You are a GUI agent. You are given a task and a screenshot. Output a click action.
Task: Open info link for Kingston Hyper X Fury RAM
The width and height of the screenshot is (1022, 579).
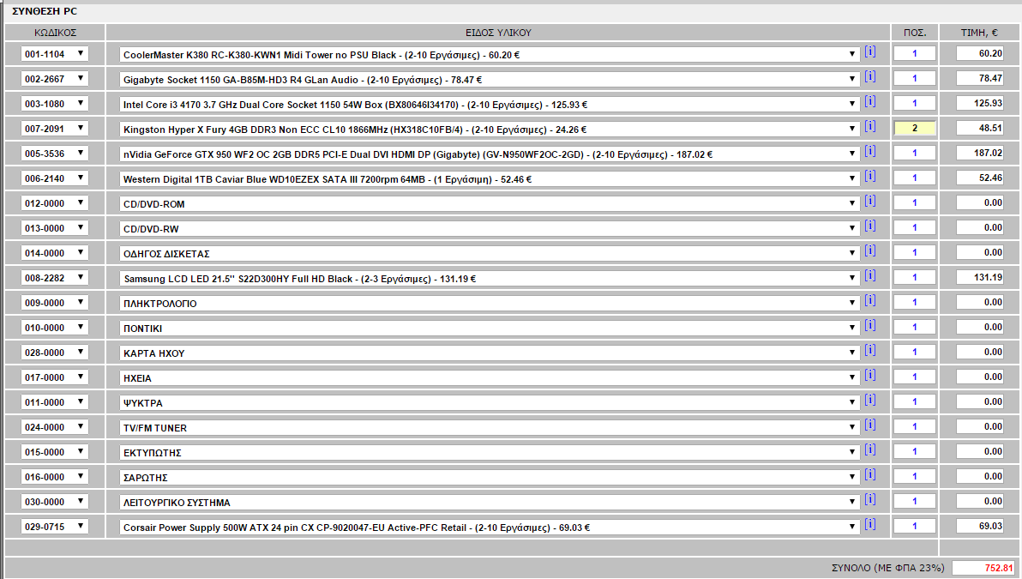[870, 126]
